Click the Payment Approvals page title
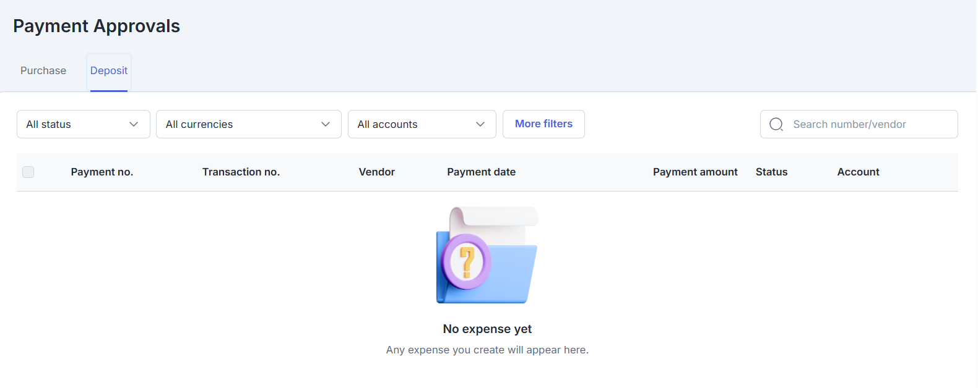This screenshot has height=388, width=978. tap(97, 26)
